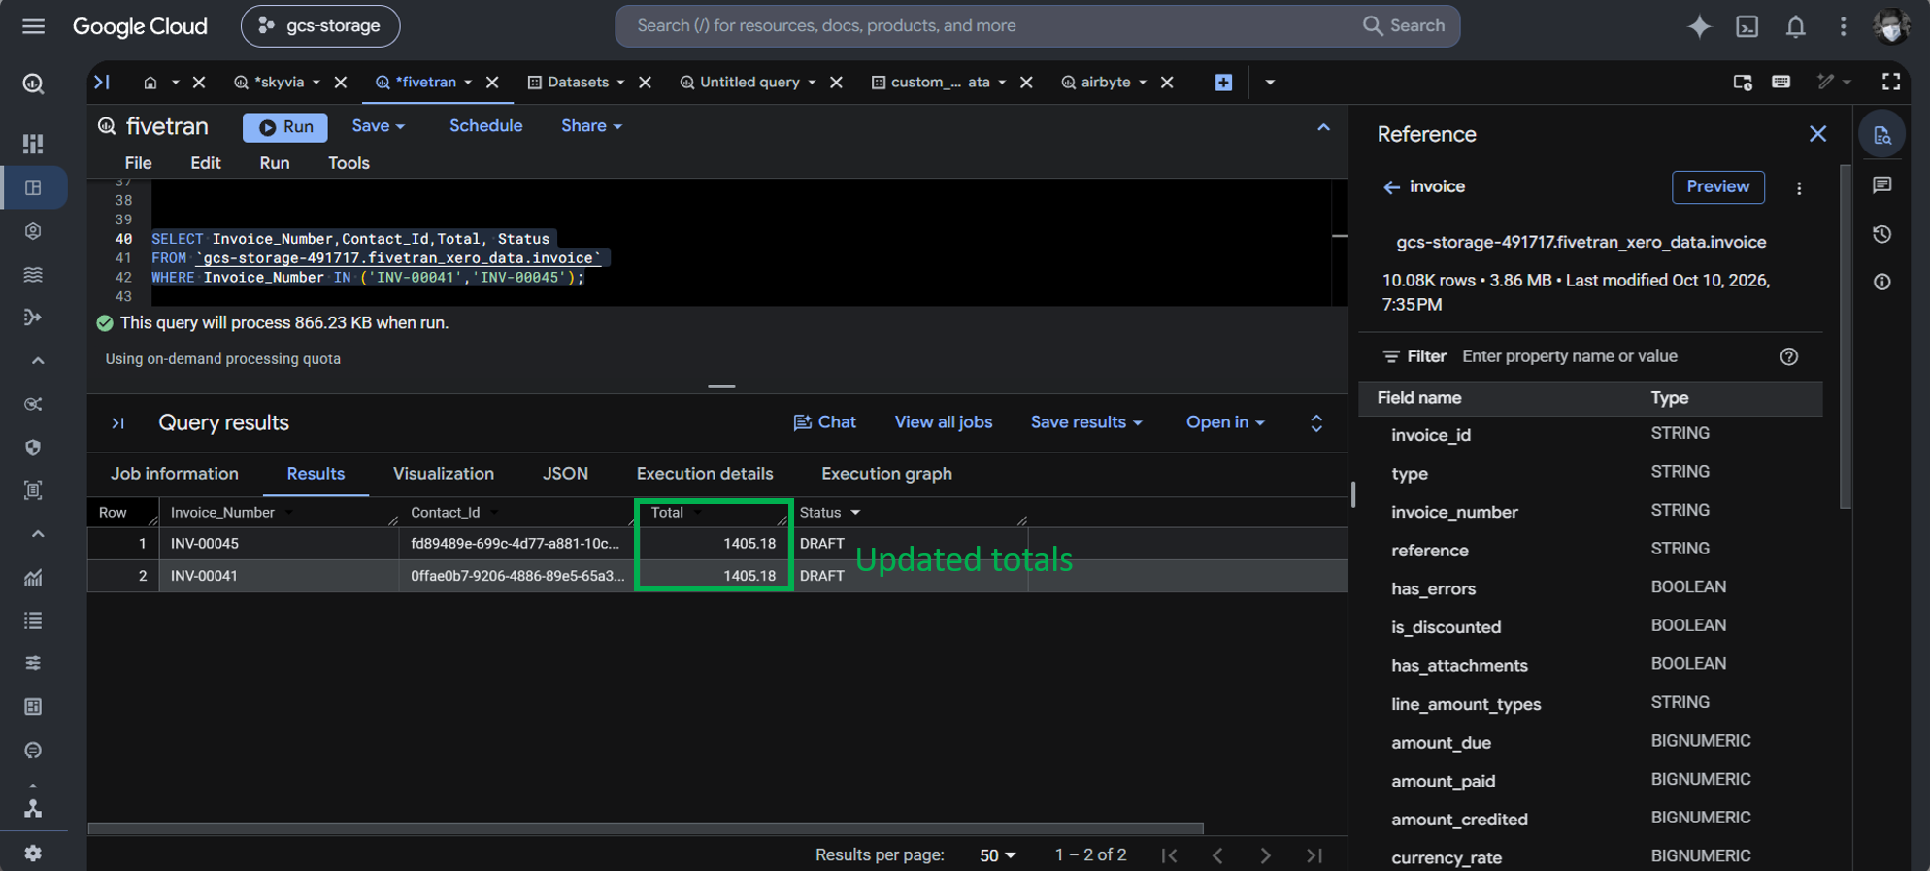This screenshot has width=1930, height=871.
Task: Expand query results panel vertically
Action: [x=1316, y=422]
